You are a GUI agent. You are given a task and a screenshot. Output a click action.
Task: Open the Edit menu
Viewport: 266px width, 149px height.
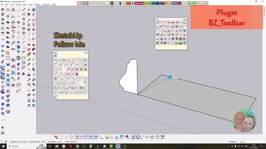coord(7,5)
